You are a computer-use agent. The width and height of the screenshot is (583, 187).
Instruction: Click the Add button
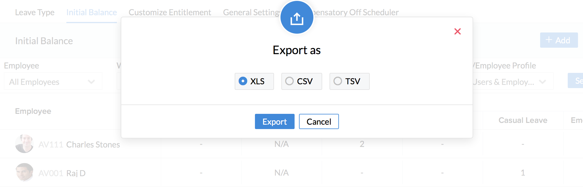point(559,40)
